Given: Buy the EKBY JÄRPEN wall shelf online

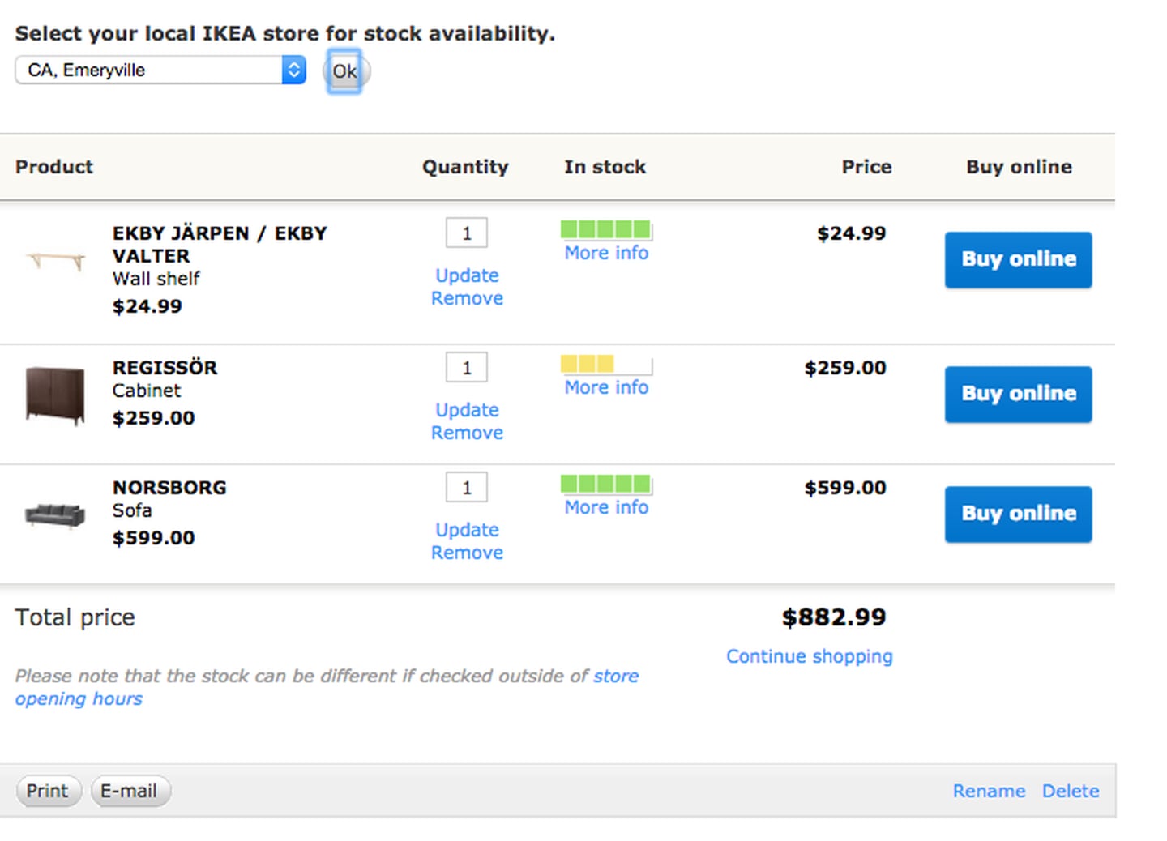Looking at the screenshot, I should 1018,260.
